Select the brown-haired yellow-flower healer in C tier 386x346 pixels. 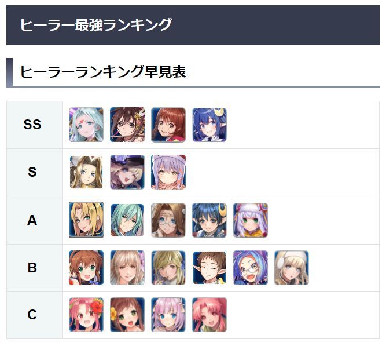[127, 315]
